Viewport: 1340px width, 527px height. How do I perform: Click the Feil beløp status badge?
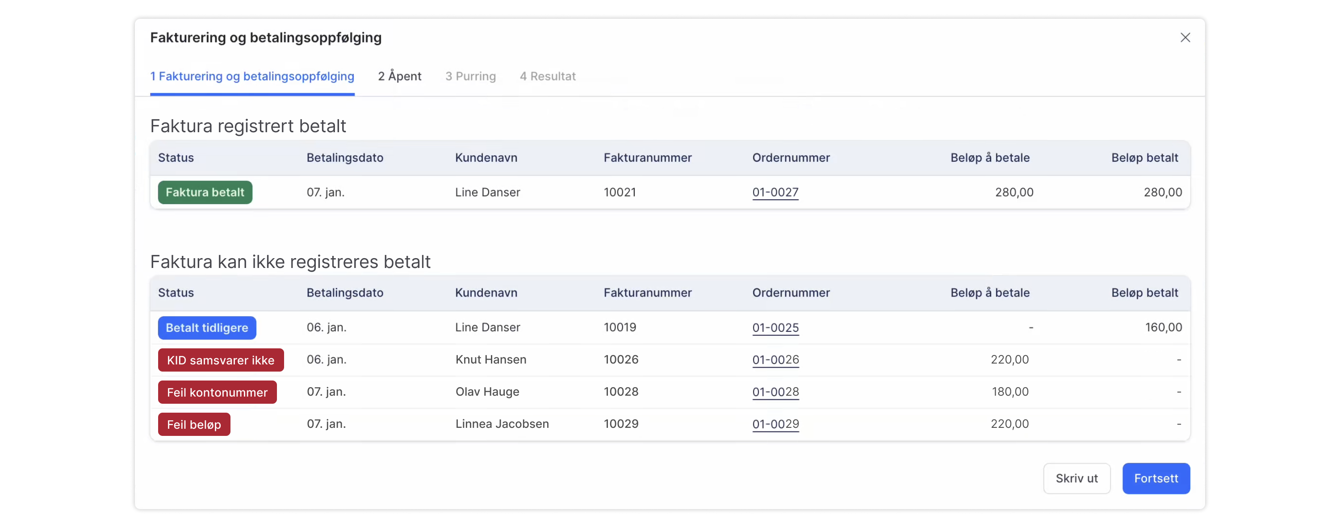[x=194, y=425]
